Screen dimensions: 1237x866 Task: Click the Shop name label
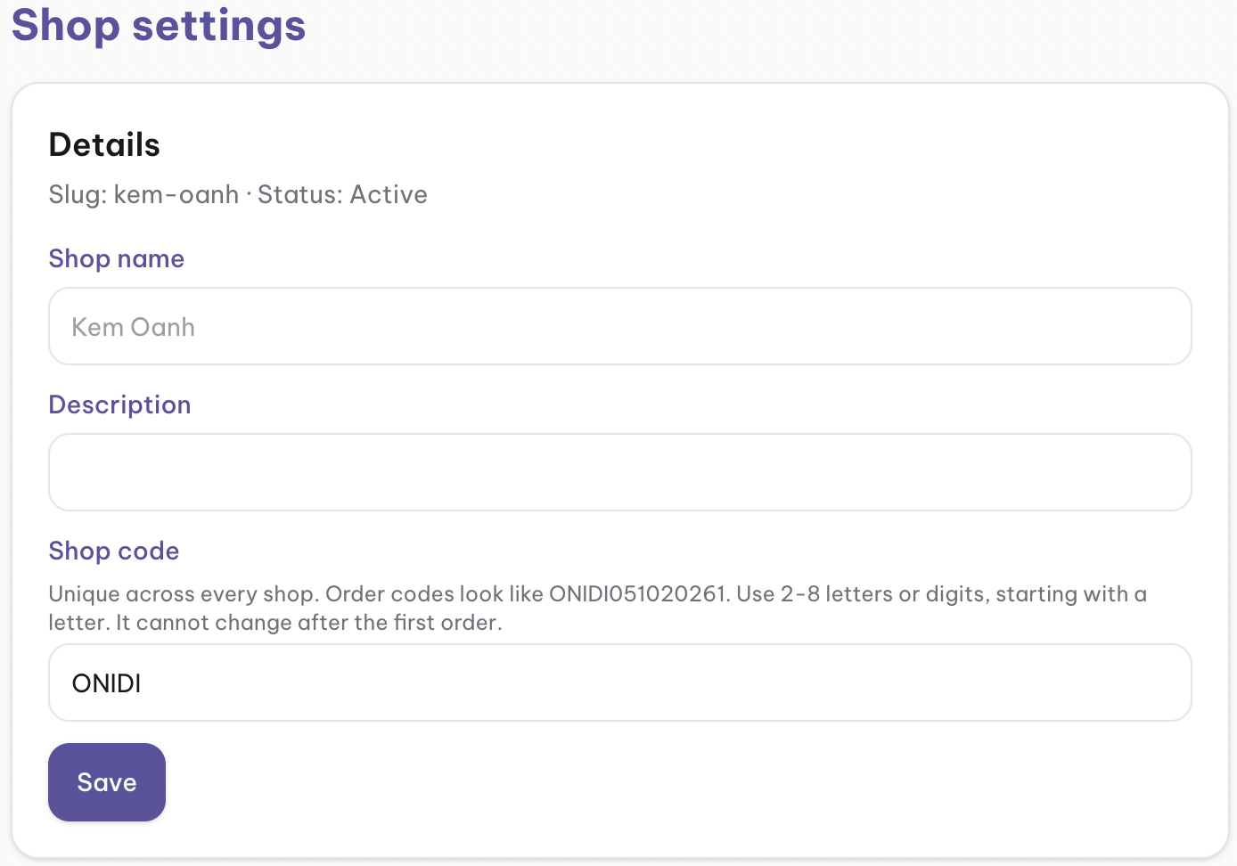pos(116,258)
